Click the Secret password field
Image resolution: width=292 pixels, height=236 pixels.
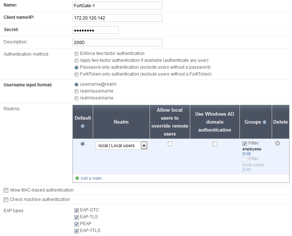point(96,30)
